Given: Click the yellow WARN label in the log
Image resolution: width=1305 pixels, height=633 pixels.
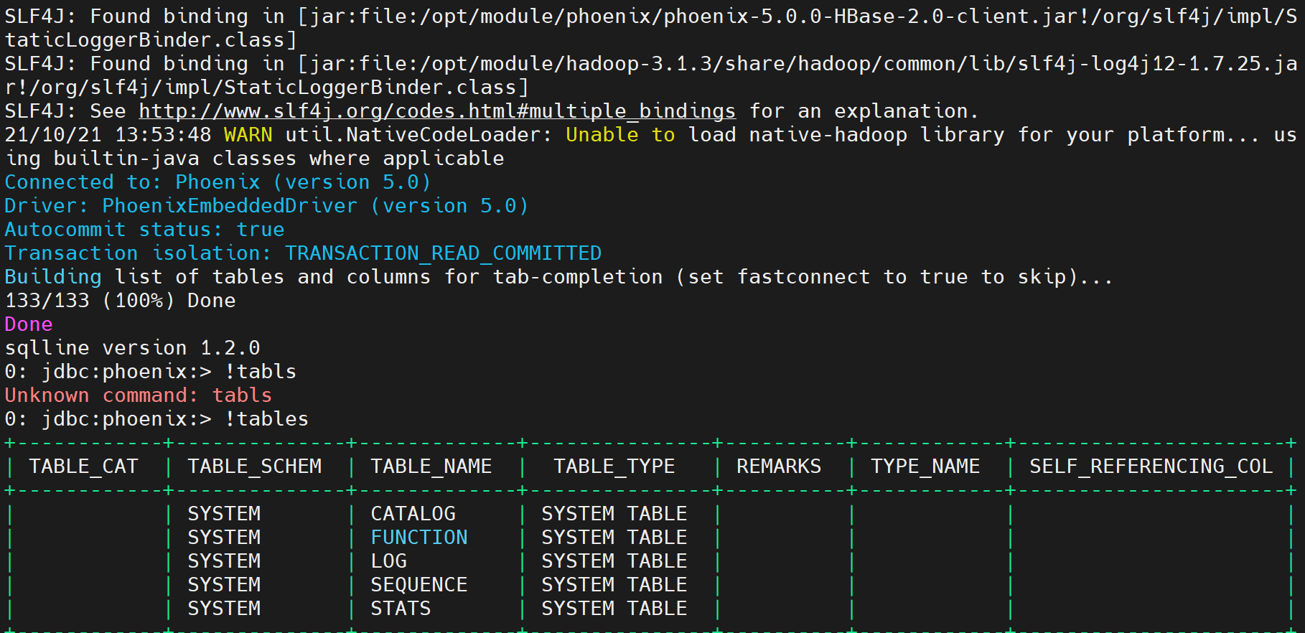Looking at the screenshot, I should [x=248, y=135].
